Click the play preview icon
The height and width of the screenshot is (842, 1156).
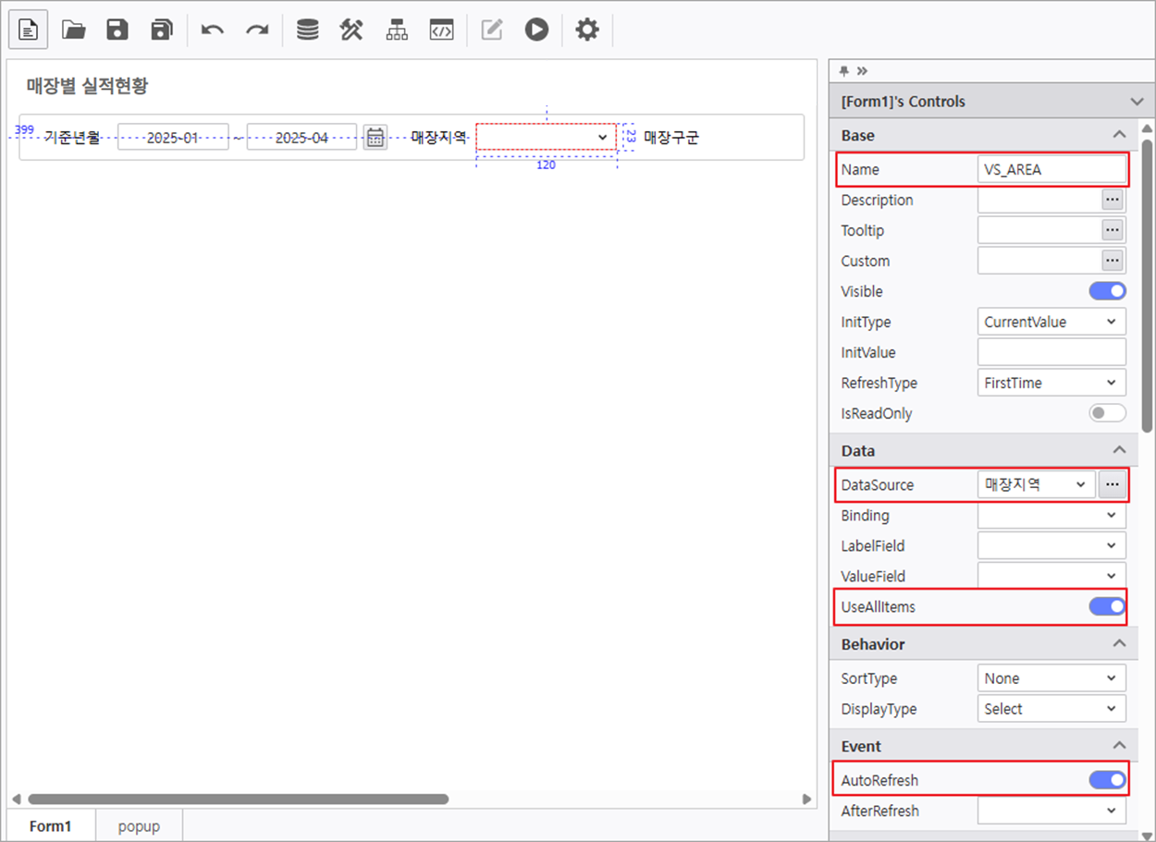[536, 30]
